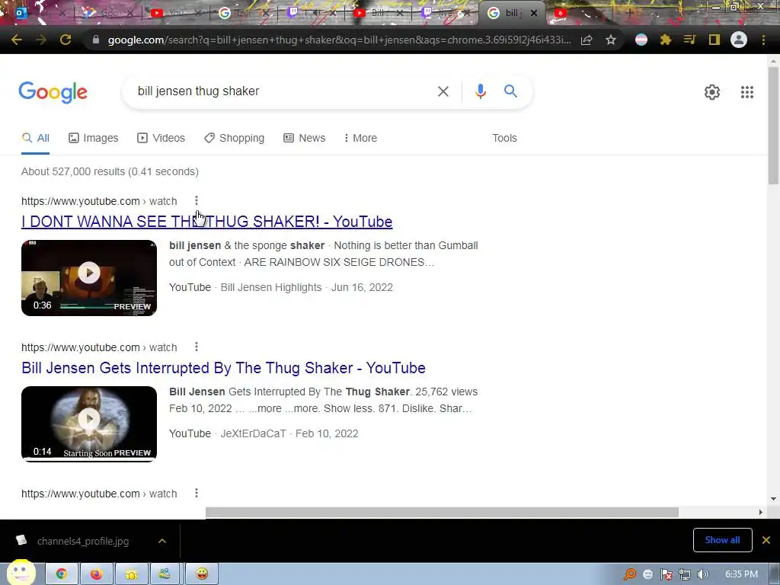Expand the More search filters menu

point(360,138)
